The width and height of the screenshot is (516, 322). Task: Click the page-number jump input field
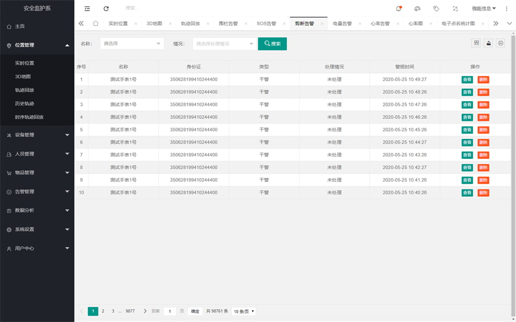(x=170, y=311)
